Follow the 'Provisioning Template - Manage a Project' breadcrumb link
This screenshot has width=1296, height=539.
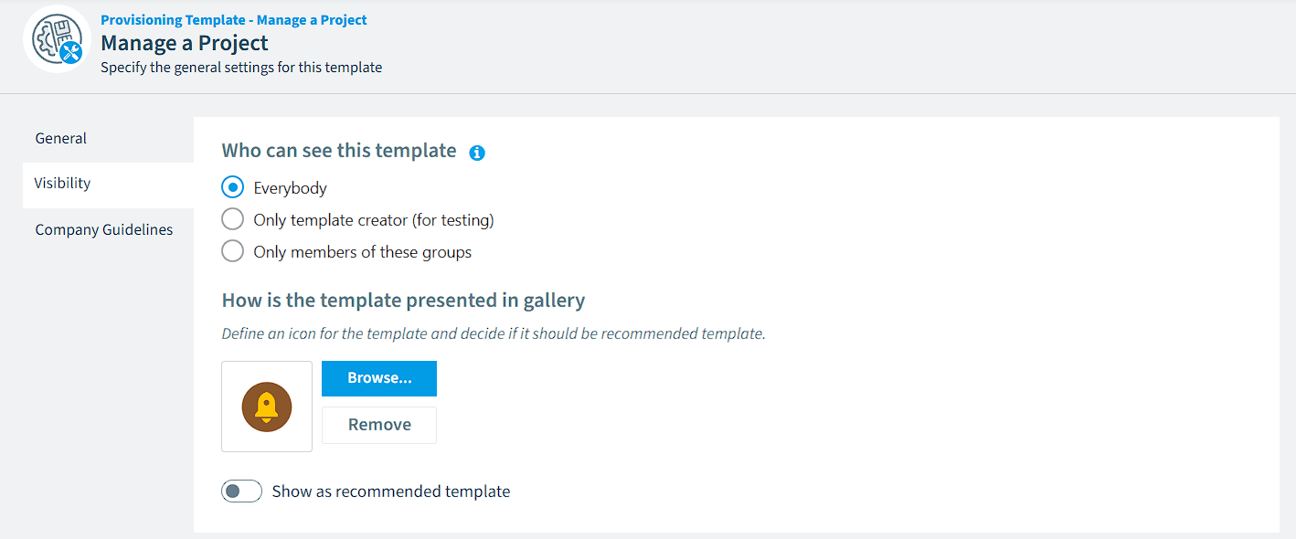click(x=234, y=20)
